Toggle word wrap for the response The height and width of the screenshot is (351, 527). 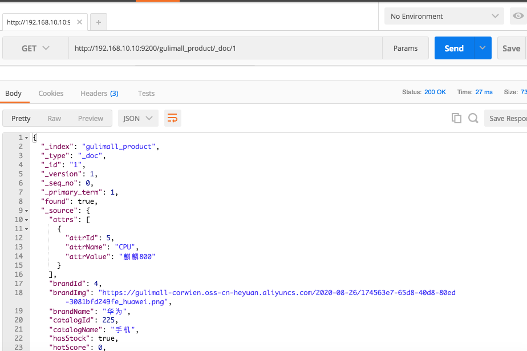172,118
